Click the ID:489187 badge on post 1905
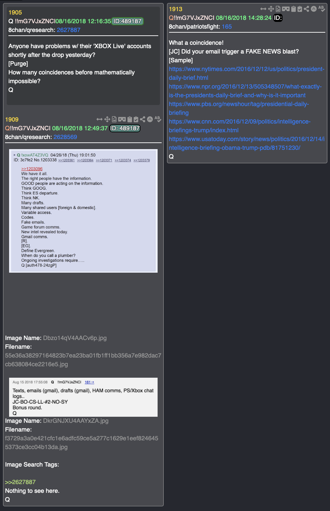 point(128,21)
